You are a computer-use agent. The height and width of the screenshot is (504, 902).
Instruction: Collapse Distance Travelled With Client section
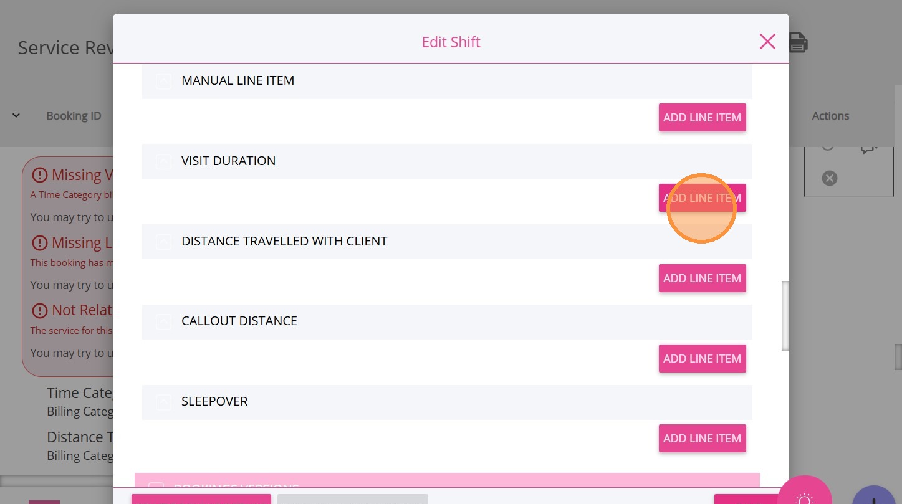(163, 242)
